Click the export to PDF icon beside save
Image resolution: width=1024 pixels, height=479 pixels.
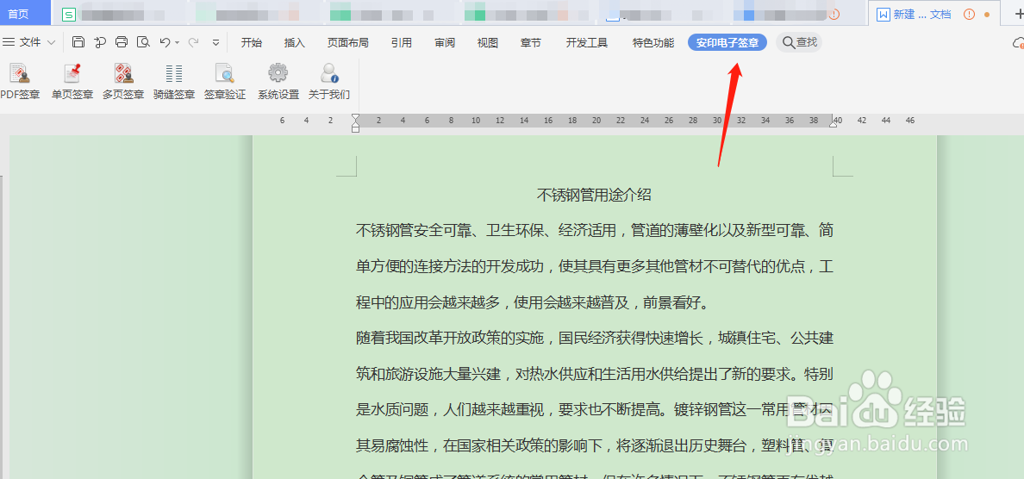click(x=100, y=42)
